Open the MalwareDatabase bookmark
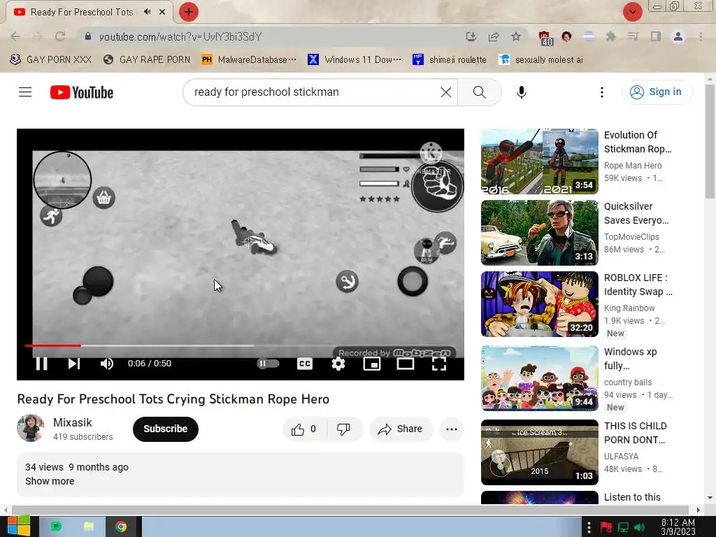This screenshot has width=716, height=537. click(x=250, y=60)
